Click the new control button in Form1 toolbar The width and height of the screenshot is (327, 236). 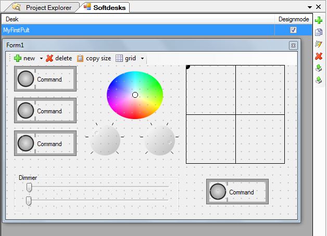[24, 58]
